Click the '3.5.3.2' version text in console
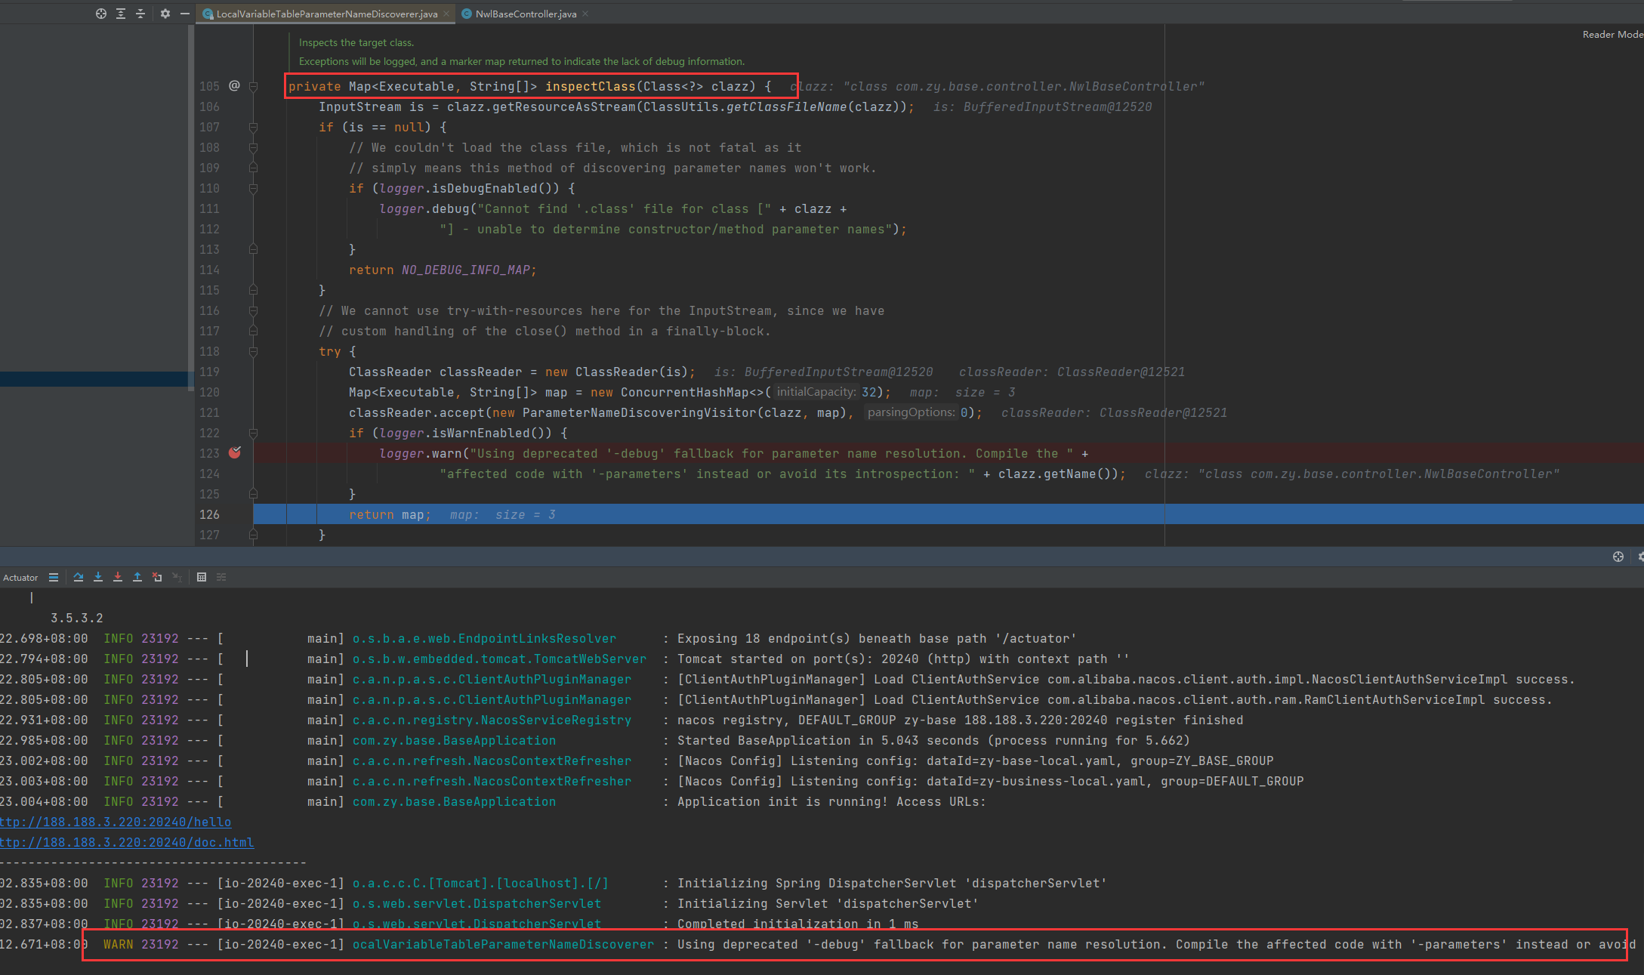The image size is (1644, 975). click(77, 618)
